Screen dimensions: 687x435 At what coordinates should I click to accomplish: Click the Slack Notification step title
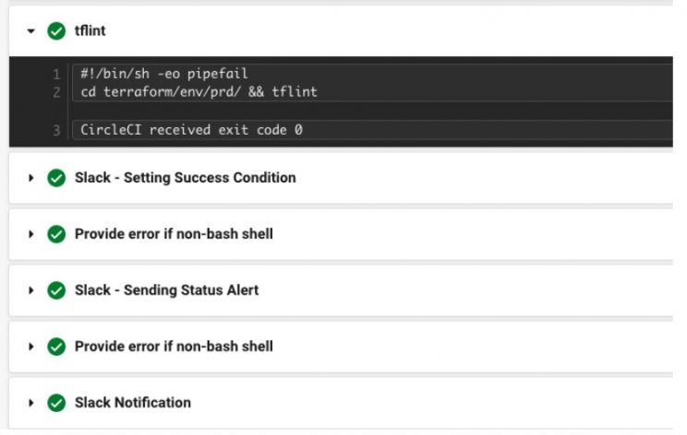pos(133,403)
